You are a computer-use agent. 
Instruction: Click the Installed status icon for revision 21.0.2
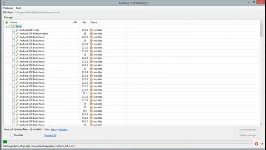pyautogui.click(x=91, y=97)
